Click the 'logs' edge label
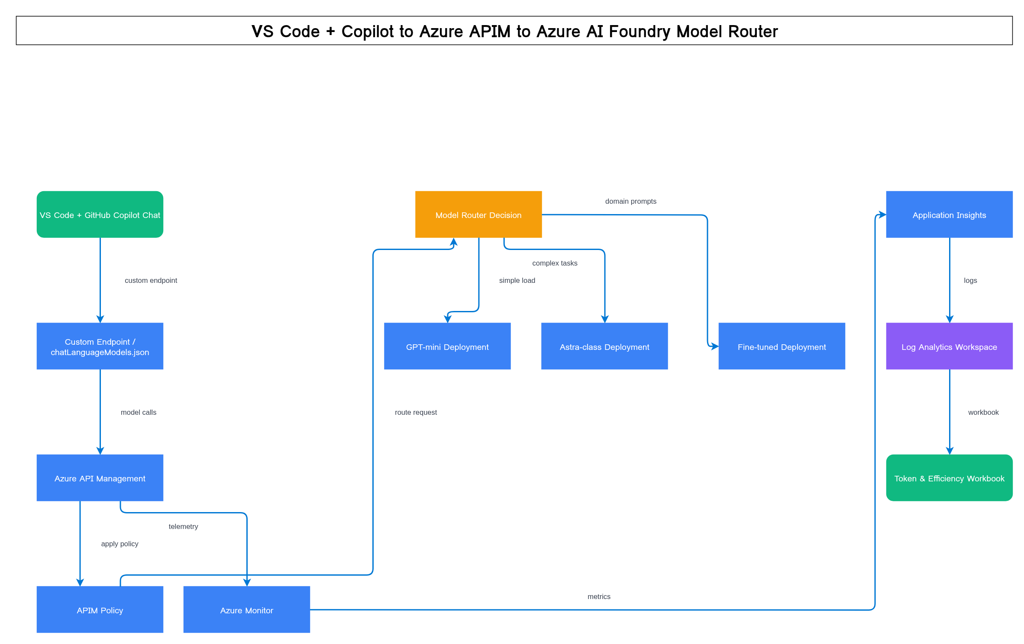The height and width of the screenshot is (644, 1024). click(970, 280)
